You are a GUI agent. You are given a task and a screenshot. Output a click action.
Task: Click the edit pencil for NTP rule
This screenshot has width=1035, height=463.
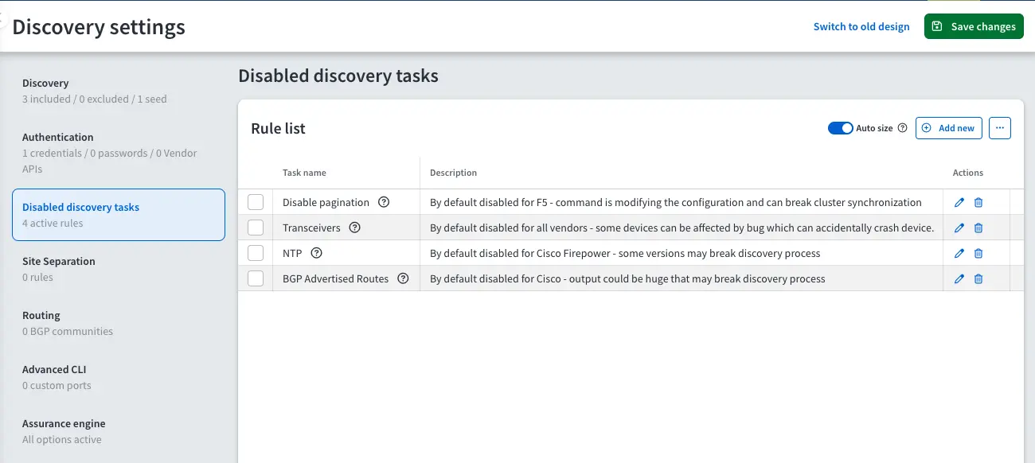click(x=959, y=254)
